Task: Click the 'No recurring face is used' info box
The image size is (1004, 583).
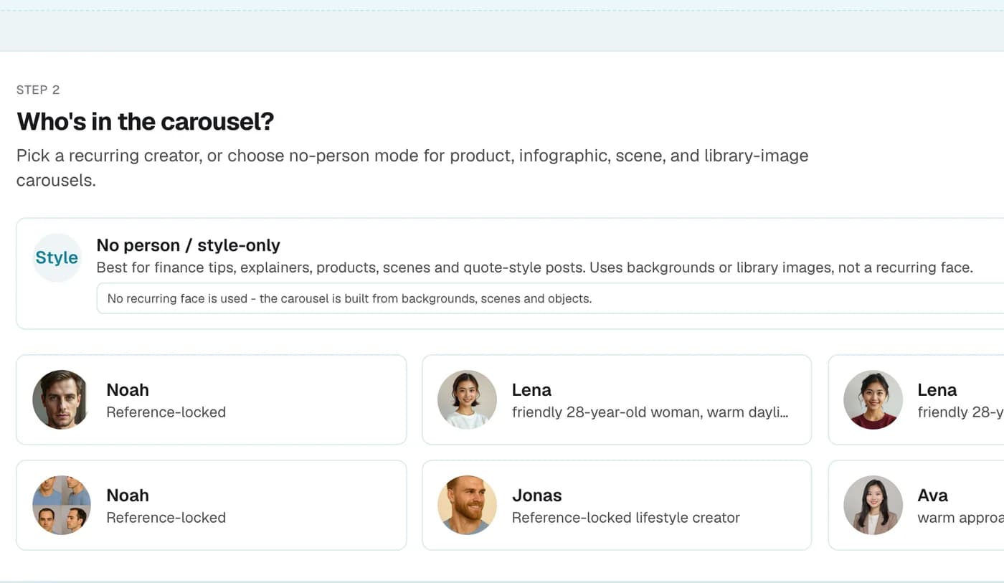Action: (550, 298)
